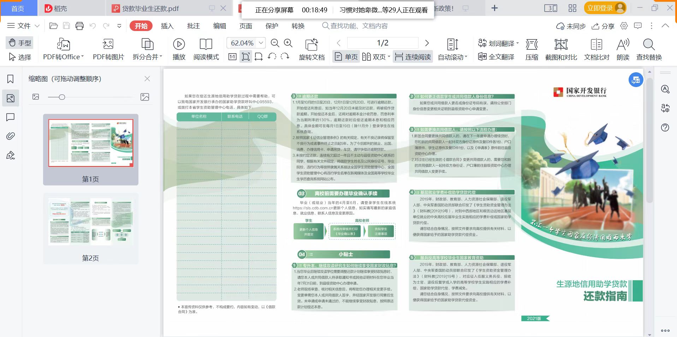Select the 开始 ribbon tab
The image size is (677, 337).
coord(141,26)
